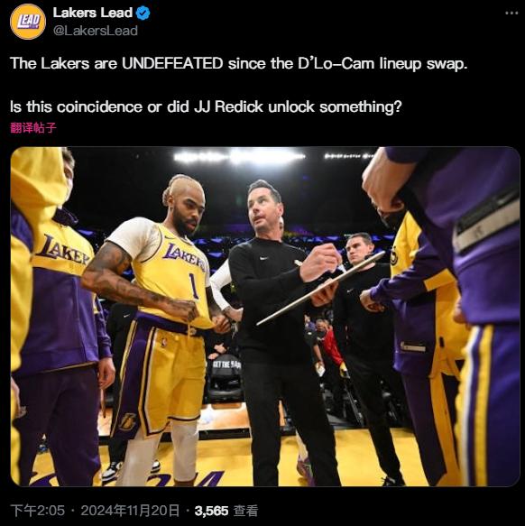The width and height of the screenshot is (525, 526).
Task: Click the Lakers logo on player's shorts
Action: click(x=128, y=421)
